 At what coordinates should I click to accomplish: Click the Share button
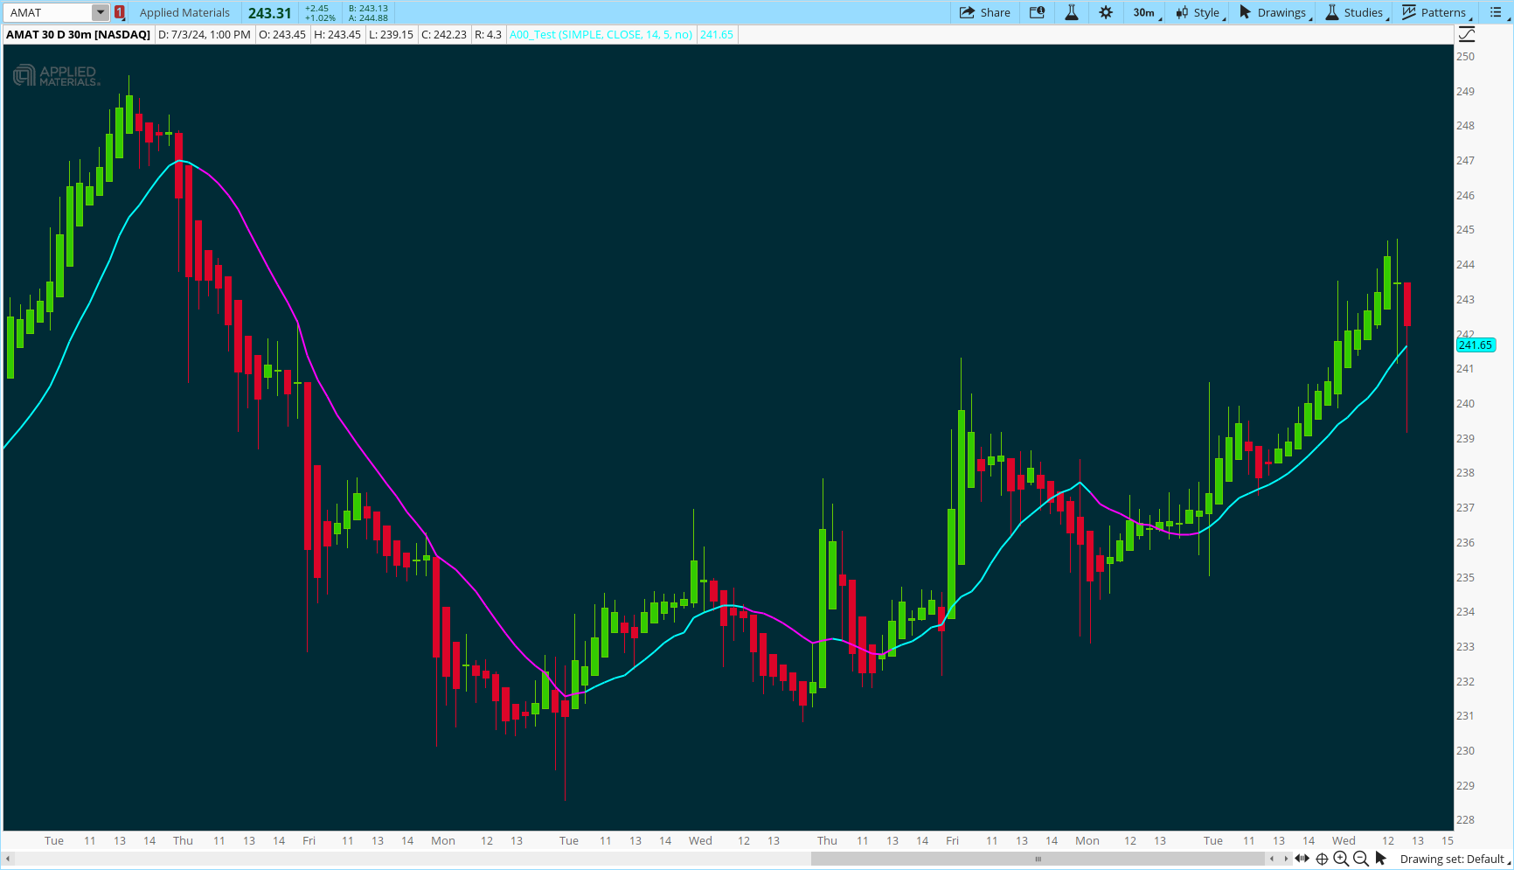point(984,12)
